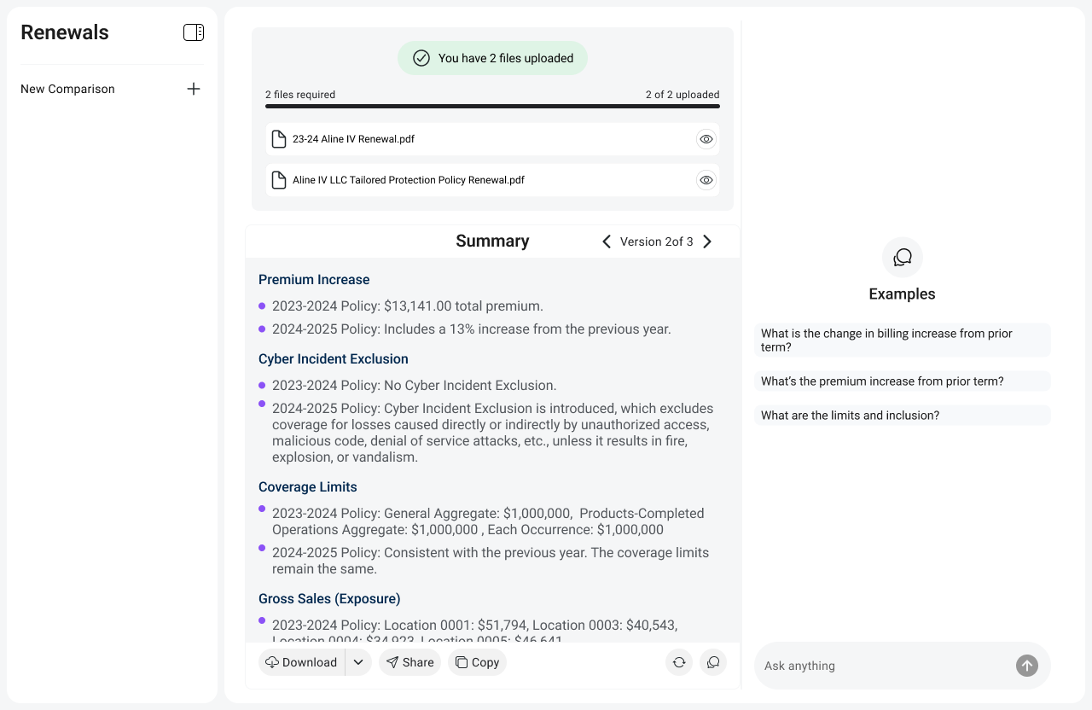Image resolution: width=1092 pixels, height=710 pixels.
Task: Go to next summary version
Action: 707,242
